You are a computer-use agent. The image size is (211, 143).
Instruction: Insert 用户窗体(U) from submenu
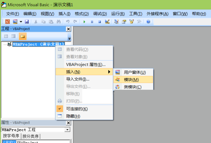(x=133, y=72)
